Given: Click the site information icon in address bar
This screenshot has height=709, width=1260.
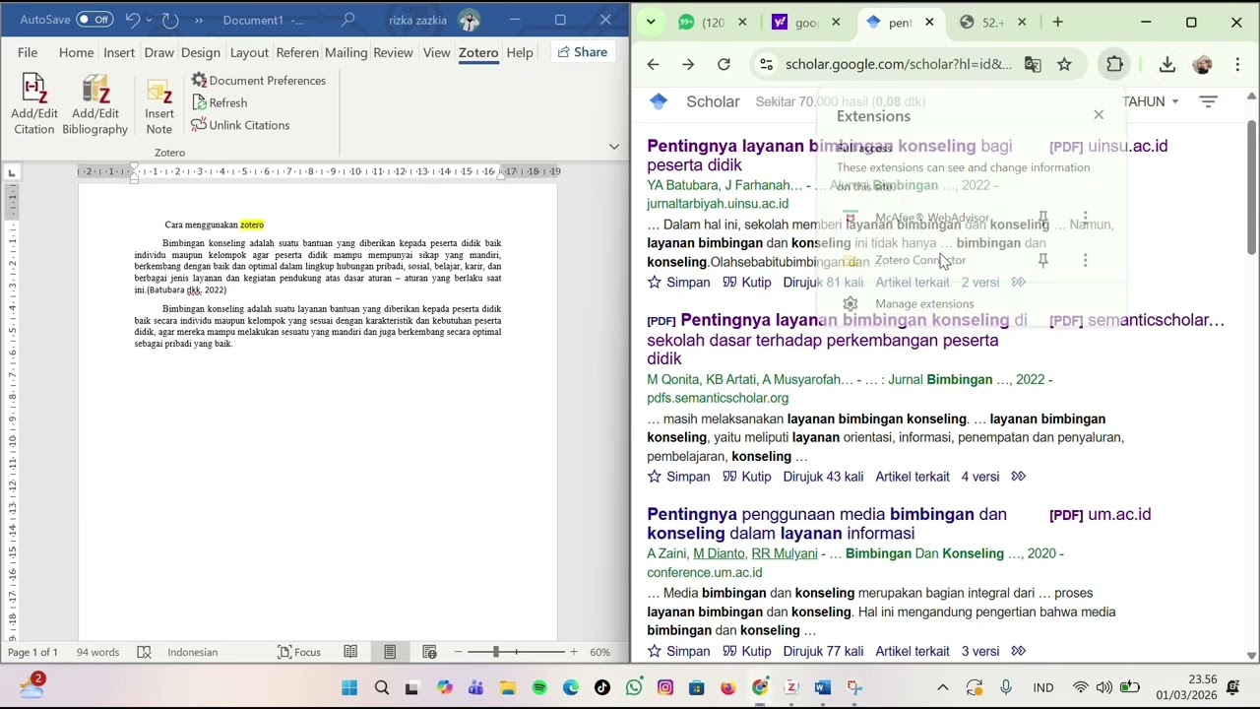Looking at the screenshot, I should tap(765, 64).
